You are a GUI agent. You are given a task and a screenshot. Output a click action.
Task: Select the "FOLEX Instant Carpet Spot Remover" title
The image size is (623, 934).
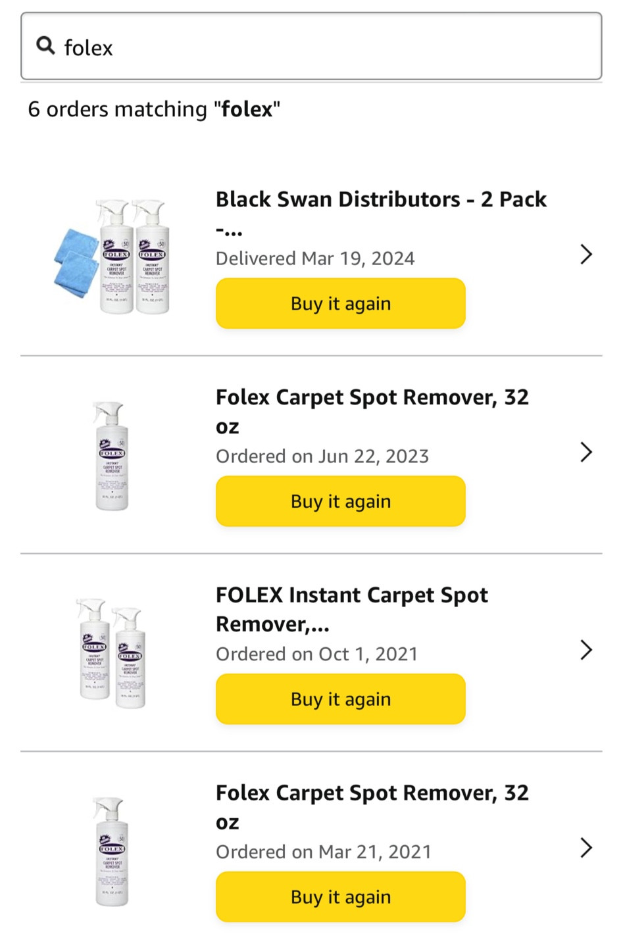[x=351, y=596]
